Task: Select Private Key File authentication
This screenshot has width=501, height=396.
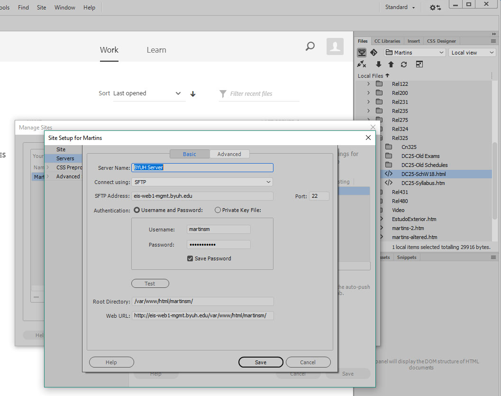Action: pyautogui.click(x=218, y=210)
